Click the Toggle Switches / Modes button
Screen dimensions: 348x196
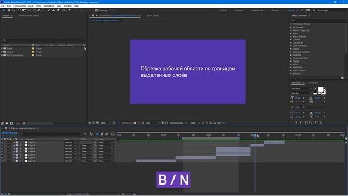(78, 194)
